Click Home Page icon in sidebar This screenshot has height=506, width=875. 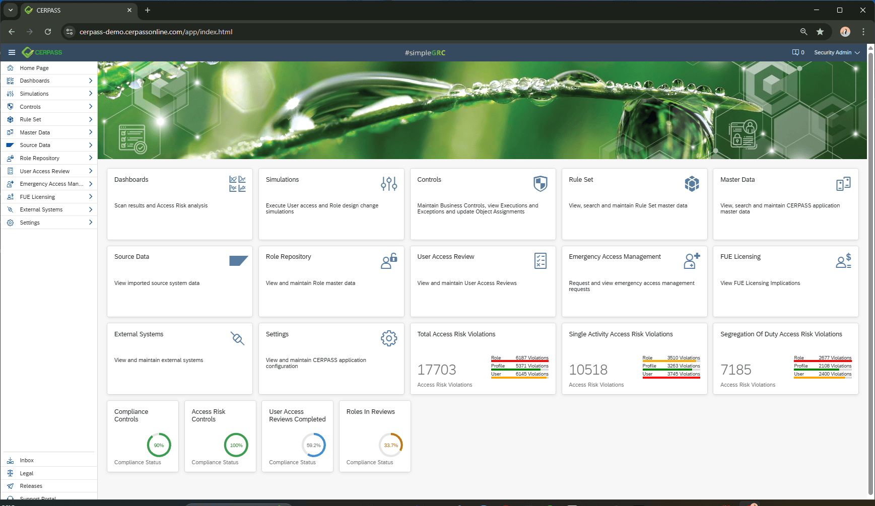[x=10, y=68]
